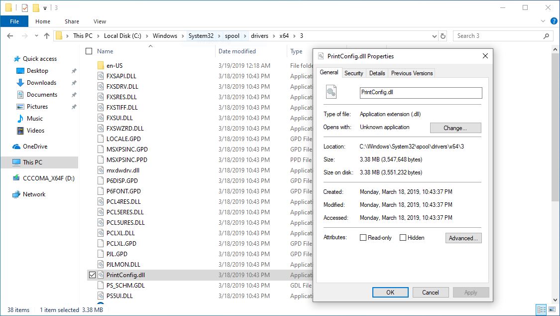Screen dimensions: 560x316
Task: Click the PrintConfig.dll list icon
Action: (x=101, y=275)
